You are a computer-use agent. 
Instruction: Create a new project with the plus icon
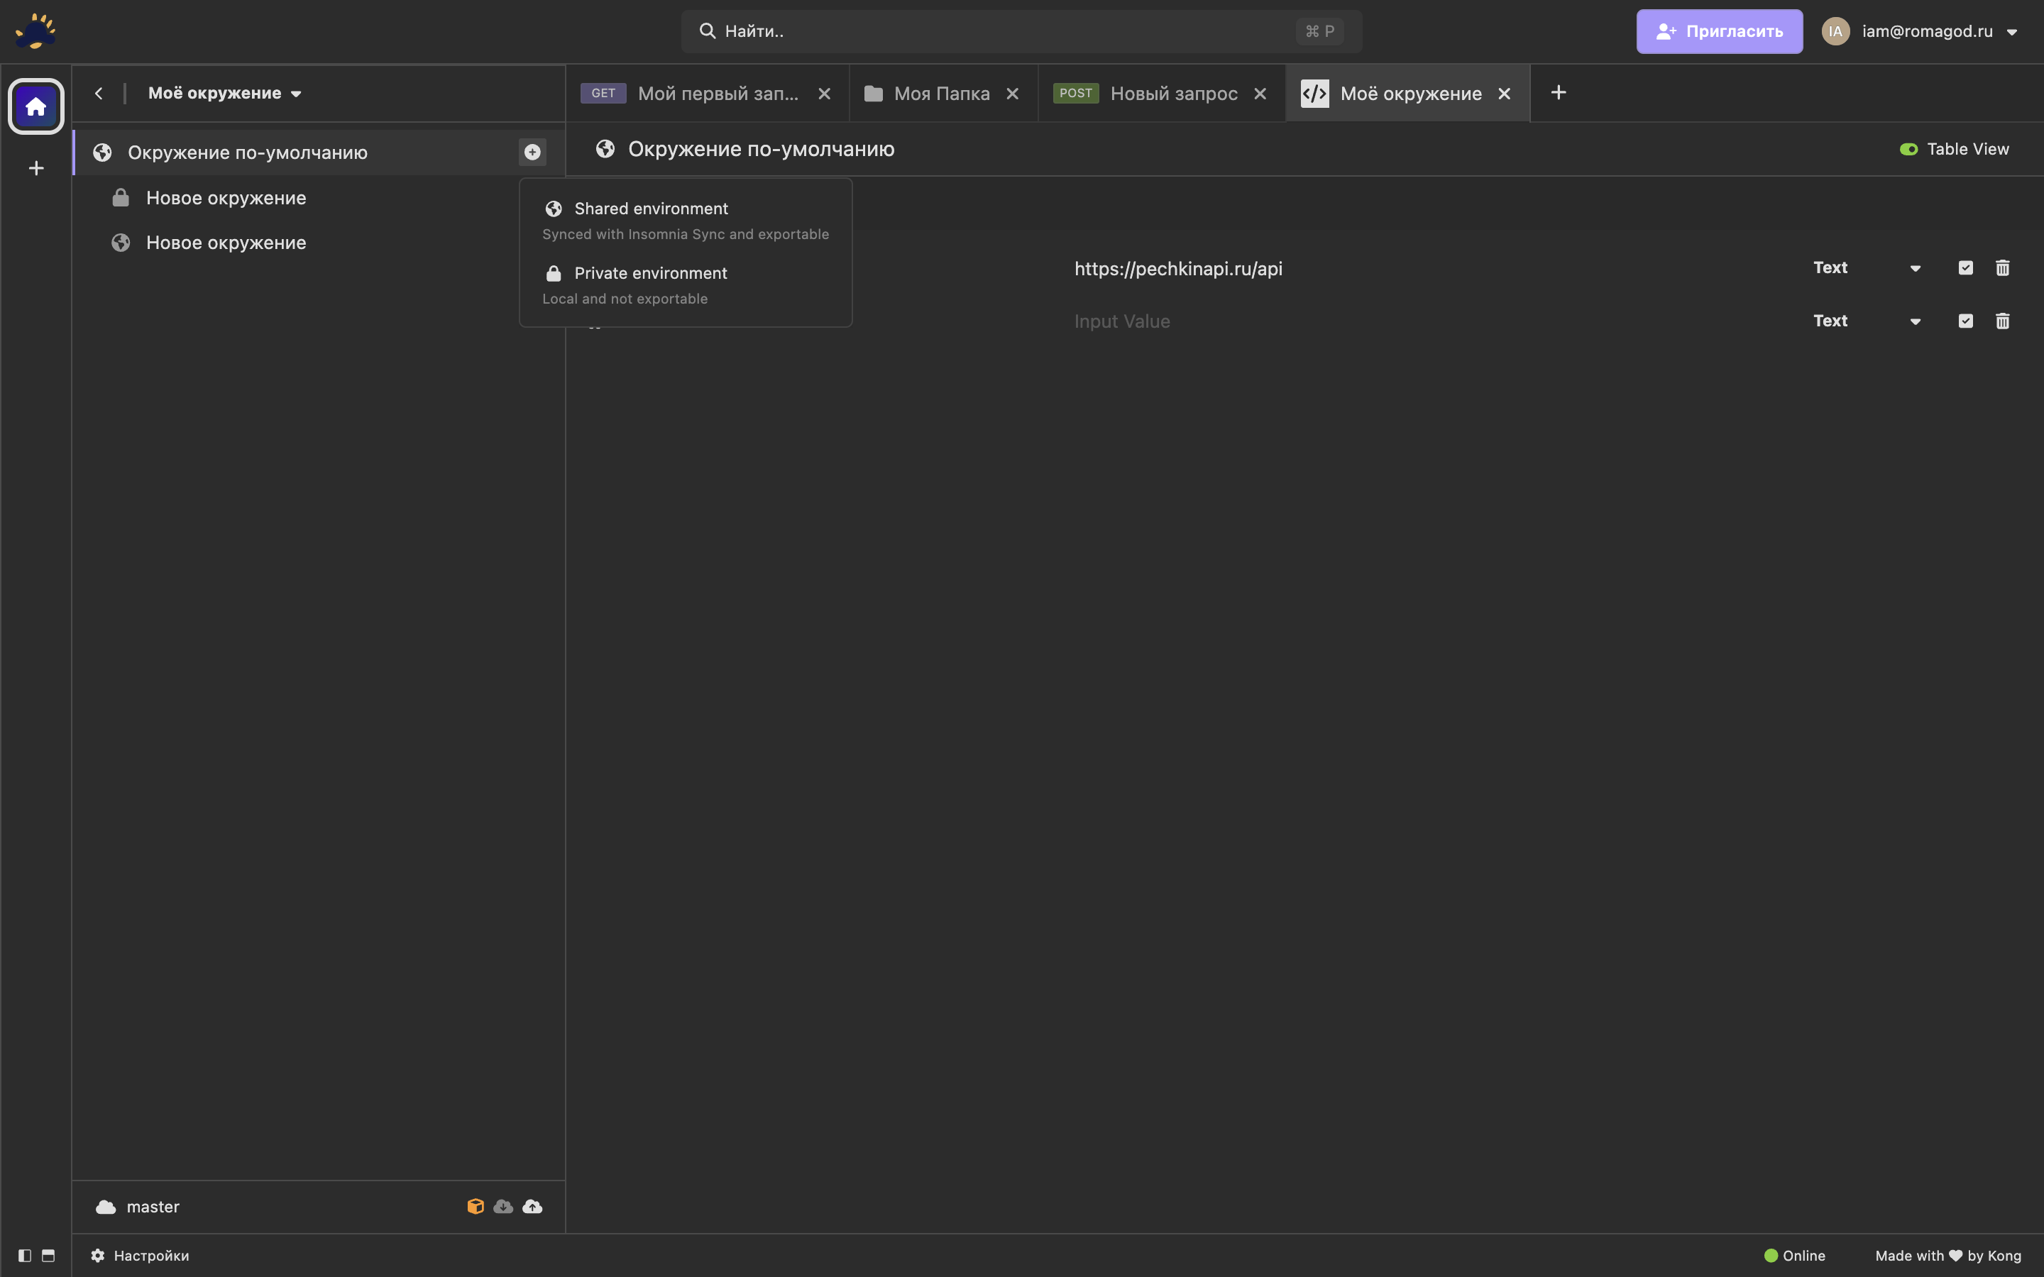pos(35,167)
